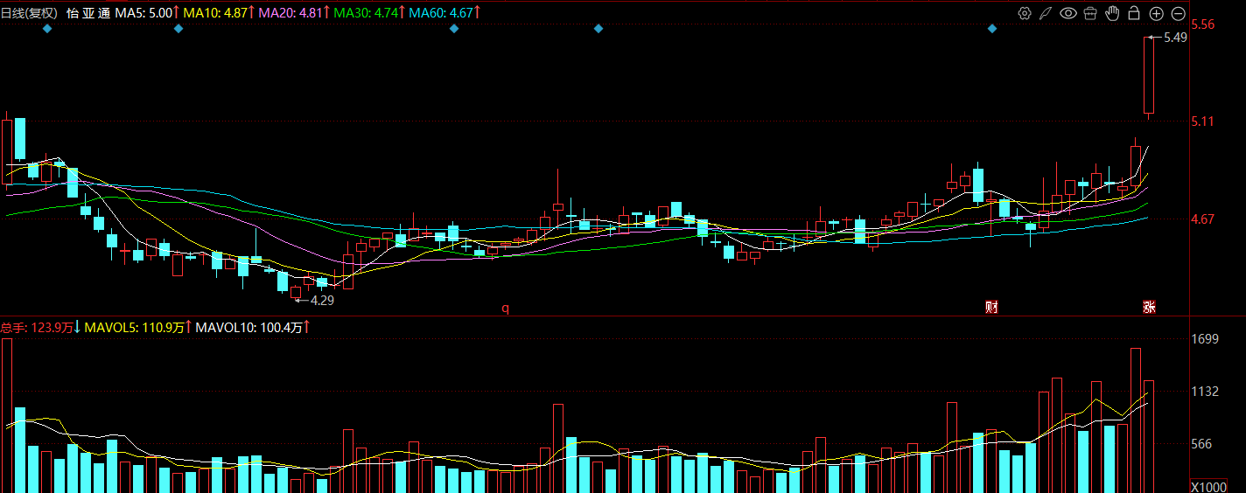Click the 1699 volume axis label
The width and height of the screenshot is (1246, 493).
pos(1206,339)
